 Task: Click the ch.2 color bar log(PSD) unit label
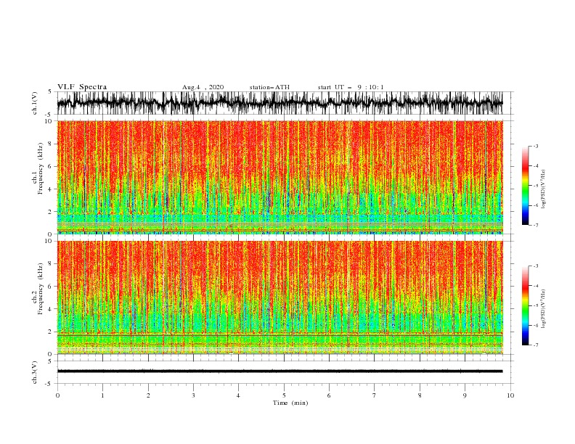pos(544,308)
